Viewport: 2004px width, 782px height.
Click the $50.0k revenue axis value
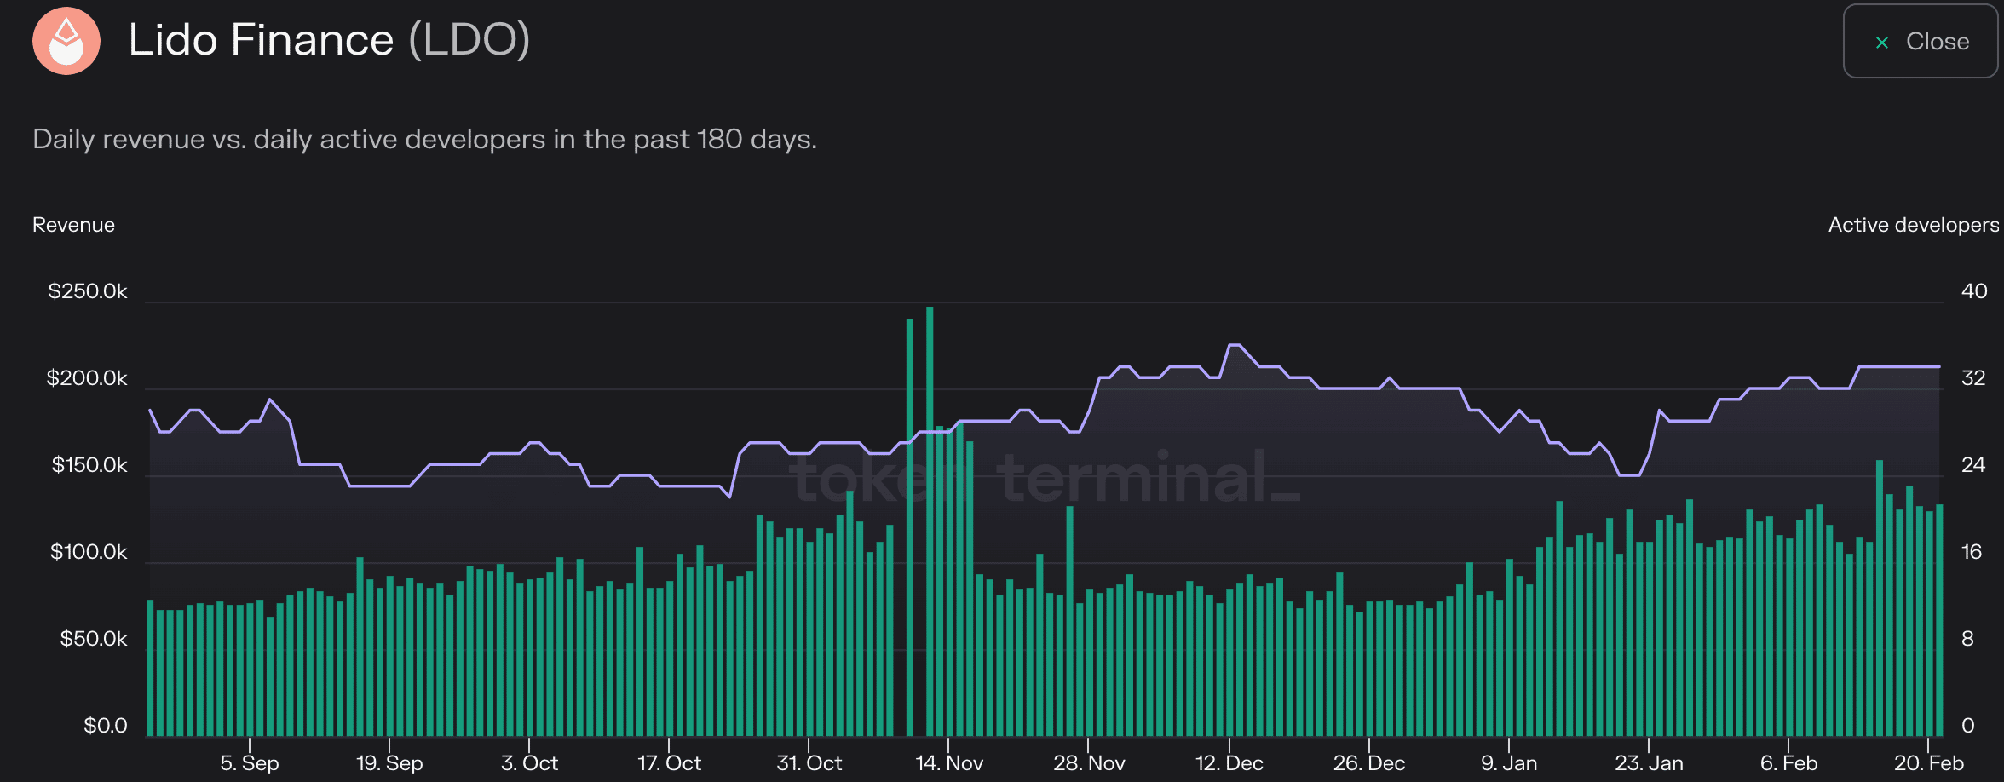click(x=94, y=639)
